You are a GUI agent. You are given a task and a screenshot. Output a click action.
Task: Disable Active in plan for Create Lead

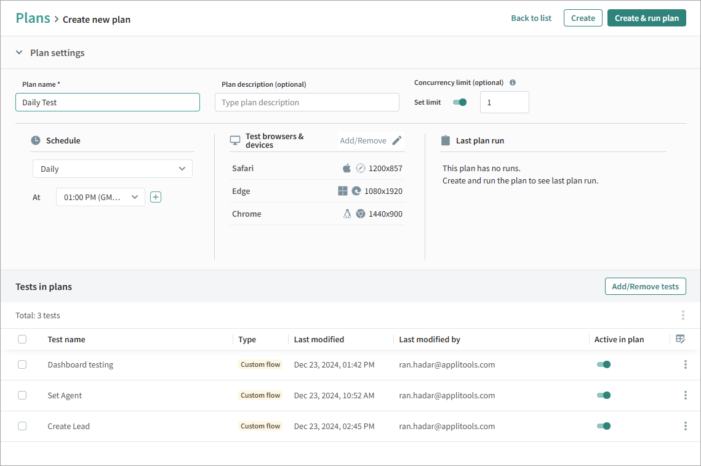(603, 426)
